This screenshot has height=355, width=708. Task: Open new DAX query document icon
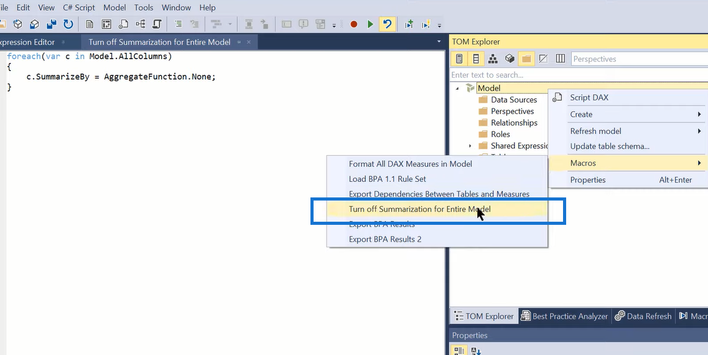click(90, 24)
